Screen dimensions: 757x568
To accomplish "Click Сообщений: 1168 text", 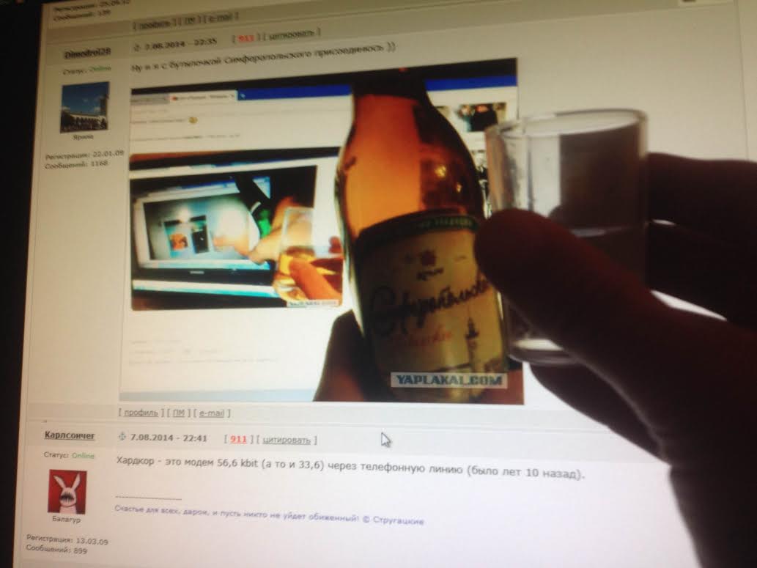I will [77, 165].
